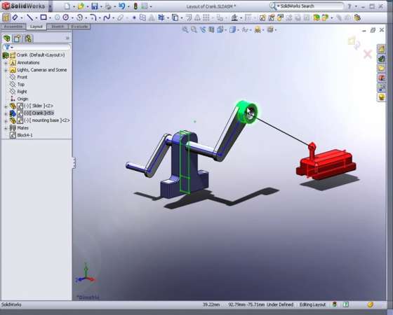Select the Smart Dimension tool
Screen dimensions: 393x315
pyautogui.click(x=15, y=17)
